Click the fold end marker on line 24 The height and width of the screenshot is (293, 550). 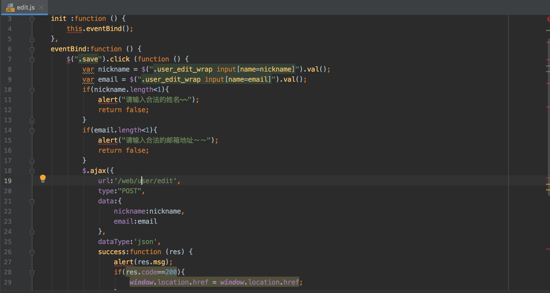(32, 232)
